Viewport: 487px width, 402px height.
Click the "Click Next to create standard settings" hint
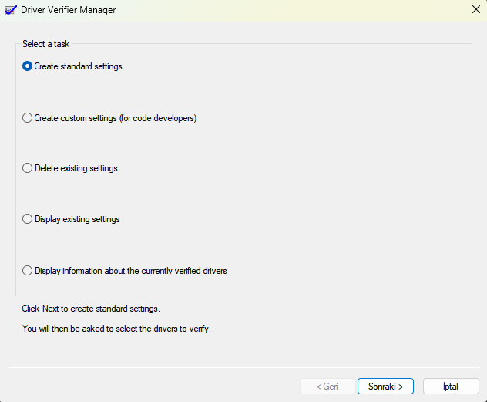91,309
